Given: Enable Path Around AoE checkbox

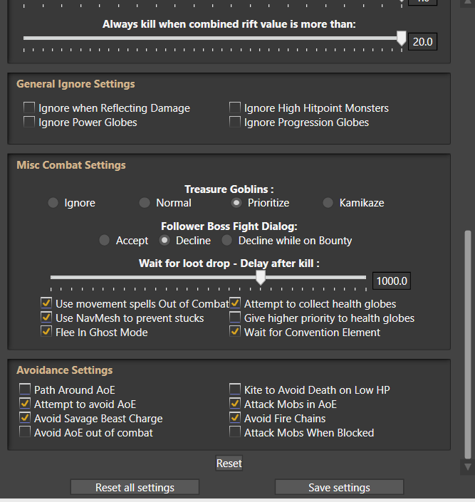Looking at the screenshot, I should 26,389.
